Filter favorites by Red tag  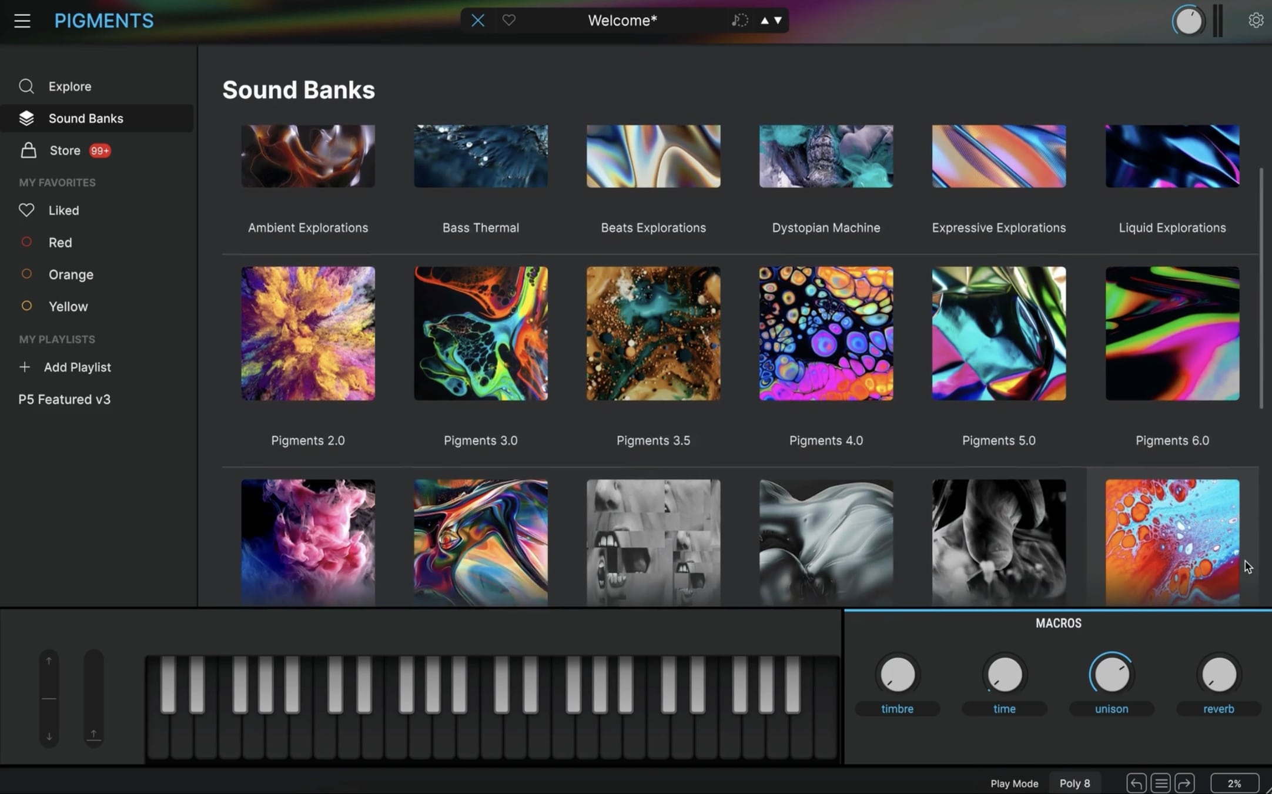pos(60,242)
